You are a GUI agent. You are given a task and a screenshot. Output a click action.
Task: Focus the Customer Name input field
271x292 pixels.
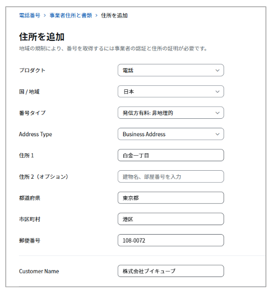[171, 271]
